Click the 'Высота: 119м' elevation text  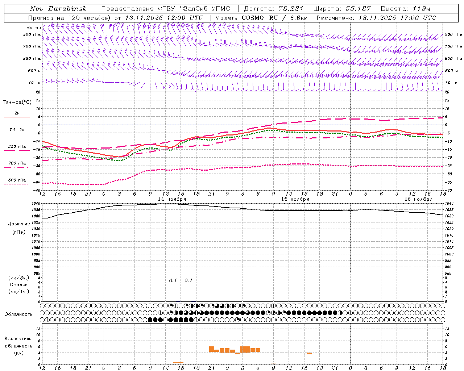(405, 9)
